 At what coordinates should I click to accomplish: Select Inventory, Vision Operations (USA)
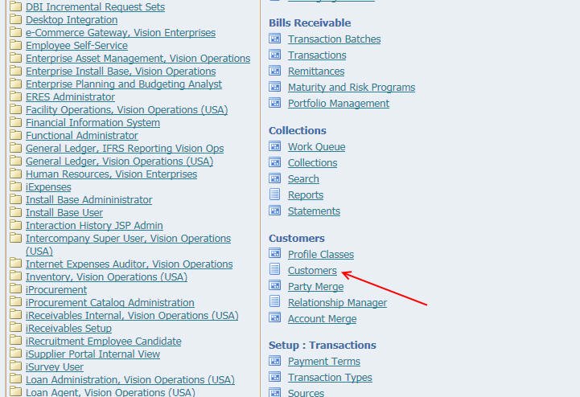click(106, 277)
